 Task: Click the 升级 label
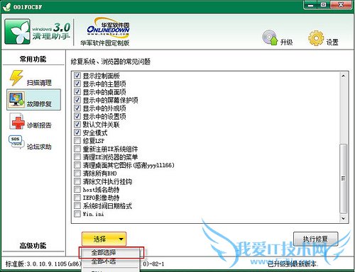click(286, 42)
